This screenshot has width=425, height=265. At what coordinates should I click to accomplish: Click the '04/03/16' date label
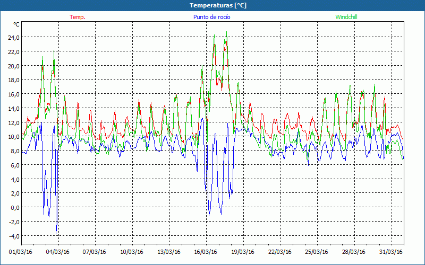pos(58,252)
